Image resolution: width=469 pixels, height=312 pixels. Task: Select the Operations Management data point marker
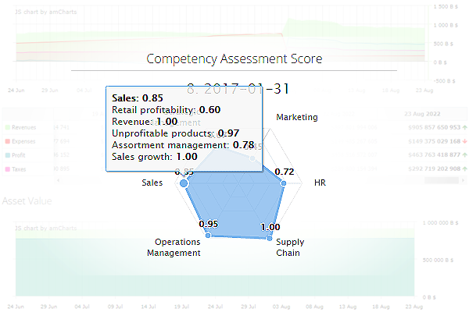[208, 236]
